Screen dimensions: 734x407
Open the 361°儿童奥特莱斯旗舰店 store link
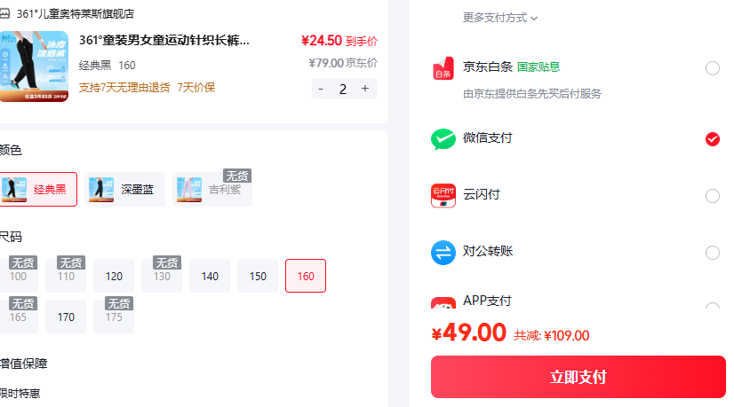[x=76, y=14]
